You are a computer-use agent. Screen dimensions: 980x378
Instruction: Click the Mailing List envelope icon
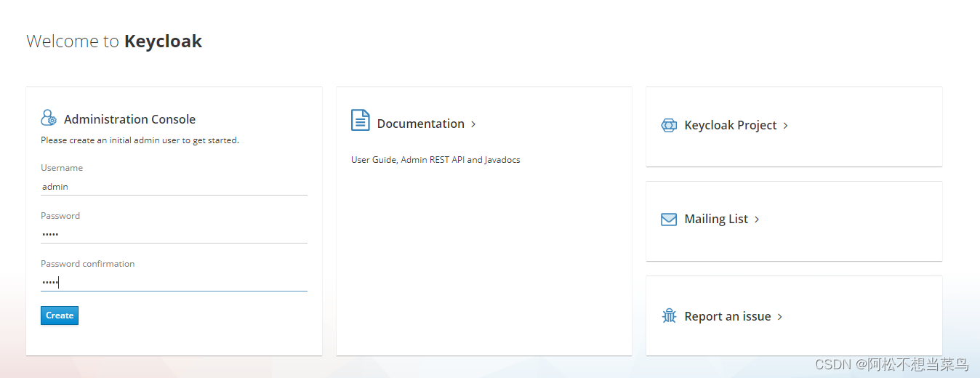669,220
